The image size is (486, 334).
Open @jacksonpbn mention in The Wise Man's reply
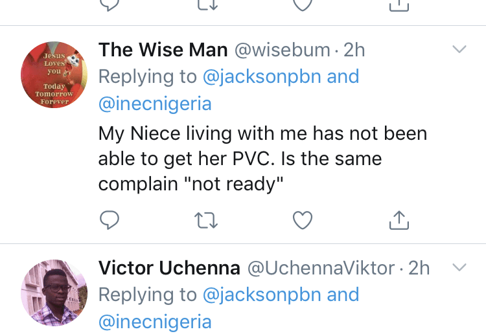(262, 76)
